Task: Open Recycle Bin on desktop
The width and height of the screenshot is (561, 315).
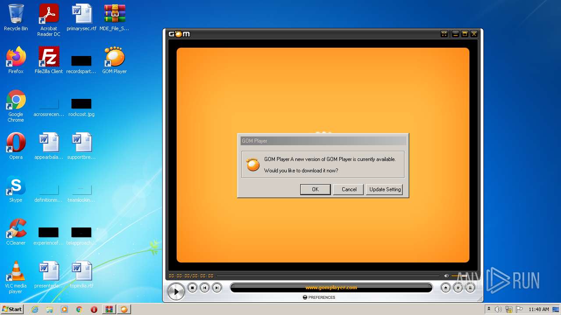Action: click(16, 18)
